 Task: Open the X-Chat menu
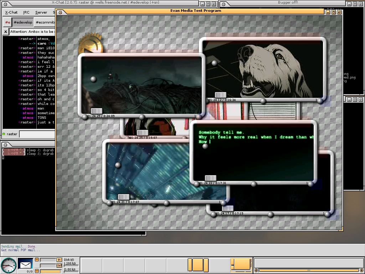coord(11,12)
